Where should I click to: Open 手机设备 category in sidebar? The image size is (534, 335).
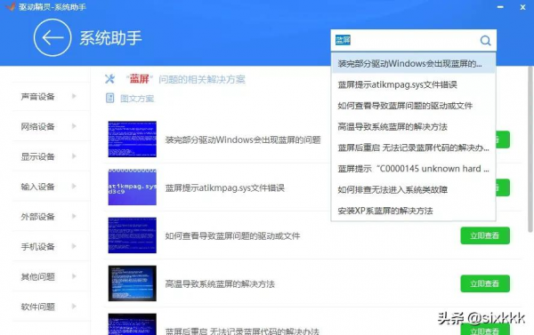[x=51, y=246]
